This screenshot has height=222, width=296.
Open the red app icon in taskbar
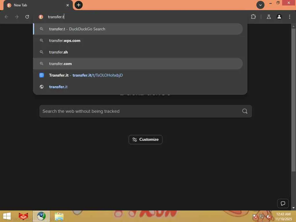23,216
